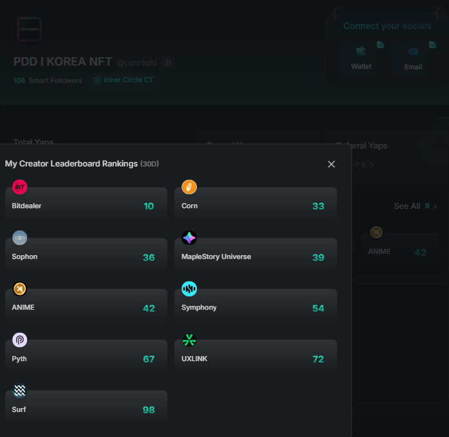
Task: Click the background ANIME card label
Action: (x=380, y=251)
